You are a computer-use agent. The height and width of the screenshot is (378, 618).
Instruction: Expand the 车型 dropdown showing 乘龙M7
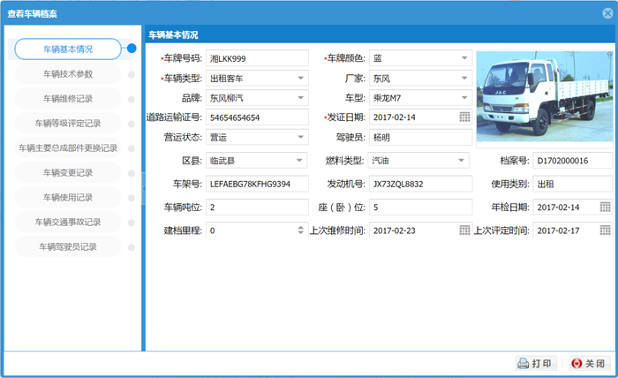(x=464, y=98)
